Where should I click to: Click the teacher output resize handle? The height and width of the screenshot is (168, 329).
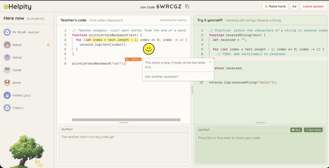point(124,123)
